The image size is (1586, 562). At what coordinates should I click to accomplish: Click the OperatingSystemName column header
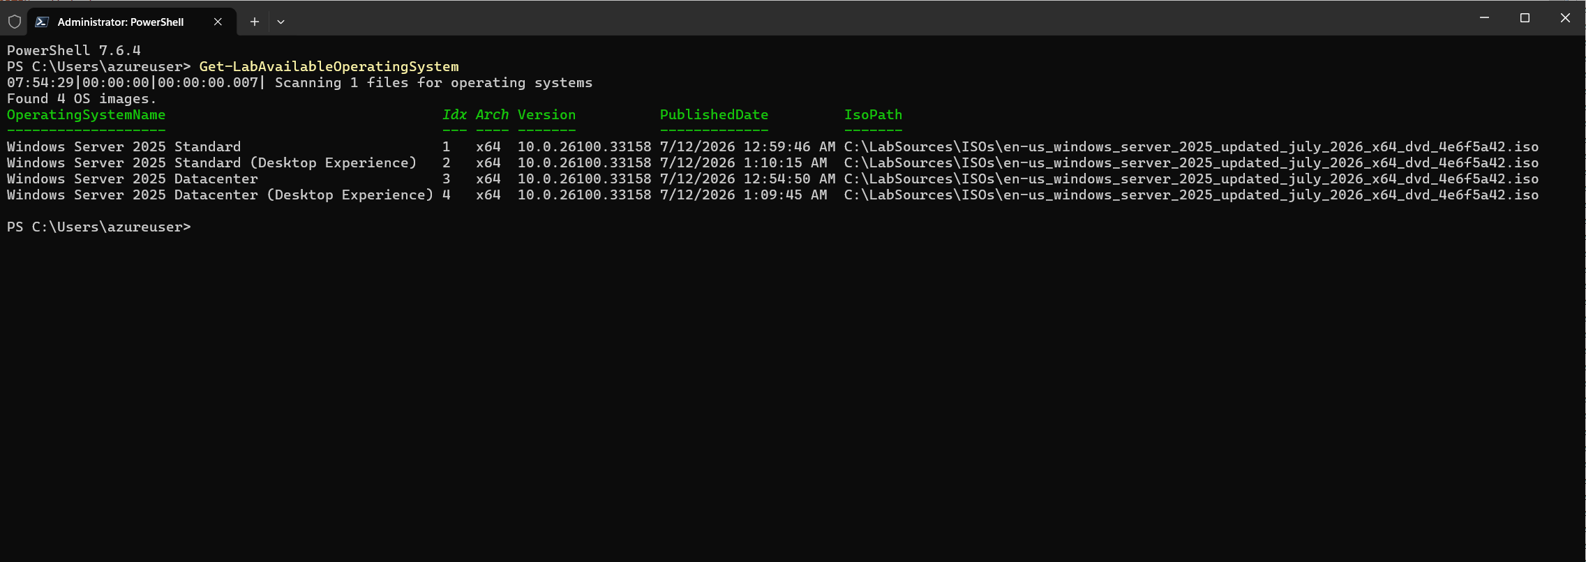(86, 115)
